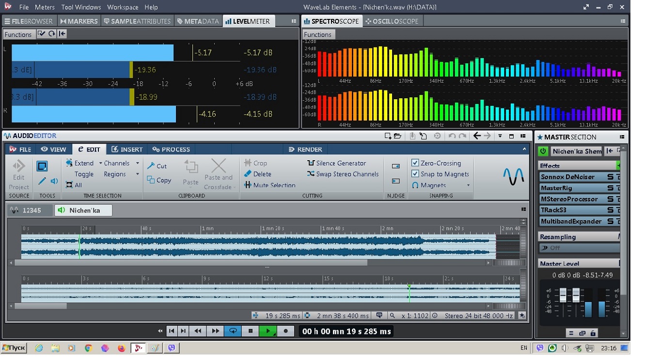
Task: Click the Extend time selection icon
Action: pyautogui.click(x=69, y=163)
